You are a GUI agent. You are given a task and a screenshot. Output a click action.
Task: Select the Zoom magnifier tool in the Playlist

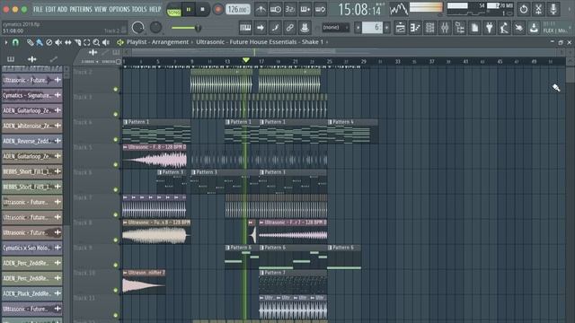coord(96,42)
